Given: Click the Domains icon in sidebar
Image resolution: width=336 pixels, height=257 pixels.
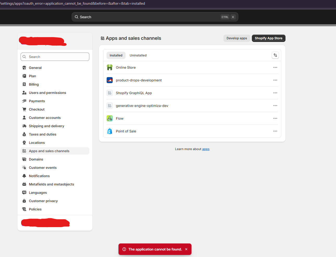Looking at the screenshot, I should click(x=24, y=159).
